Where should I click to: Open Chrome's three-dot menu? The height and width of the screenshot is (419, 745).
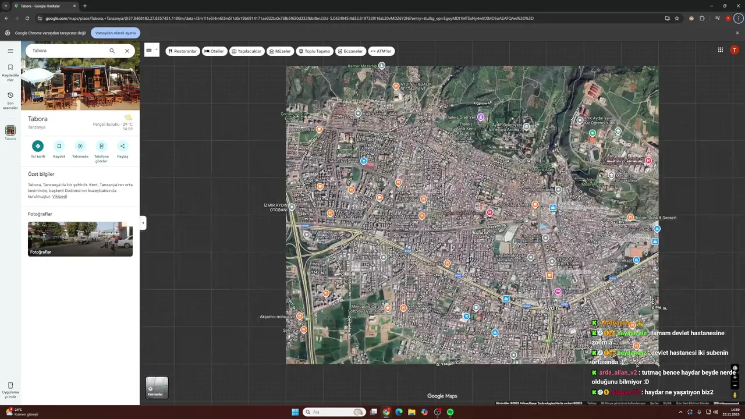click(738, 18)
